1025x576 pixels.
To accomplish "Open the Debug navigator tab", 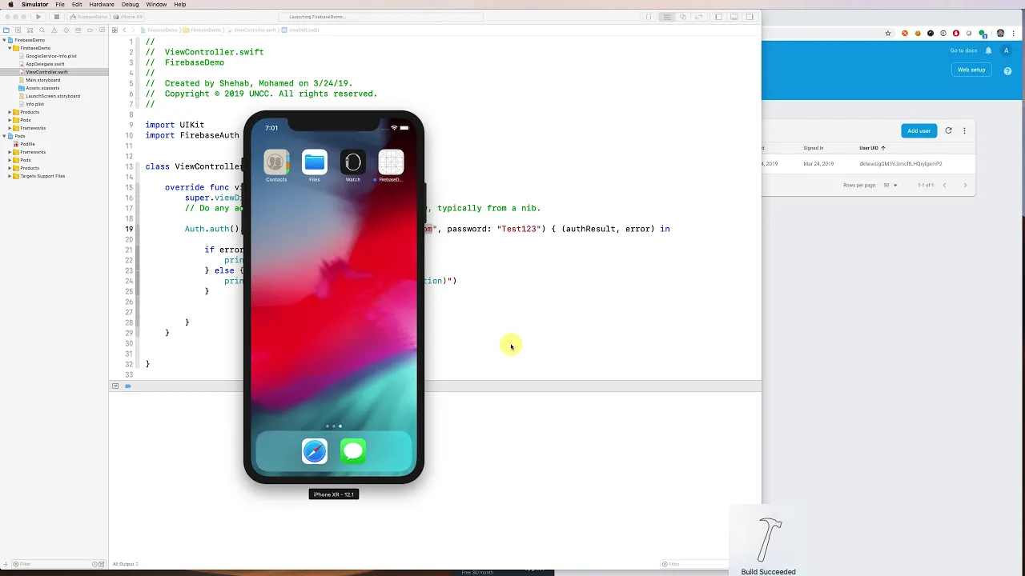I will pyautogui.click(x=78, y=30).
